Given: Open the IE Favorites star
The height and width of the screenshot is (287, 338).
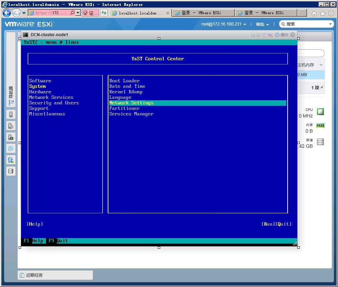Looking at the screenshot, I should (323, 13).
